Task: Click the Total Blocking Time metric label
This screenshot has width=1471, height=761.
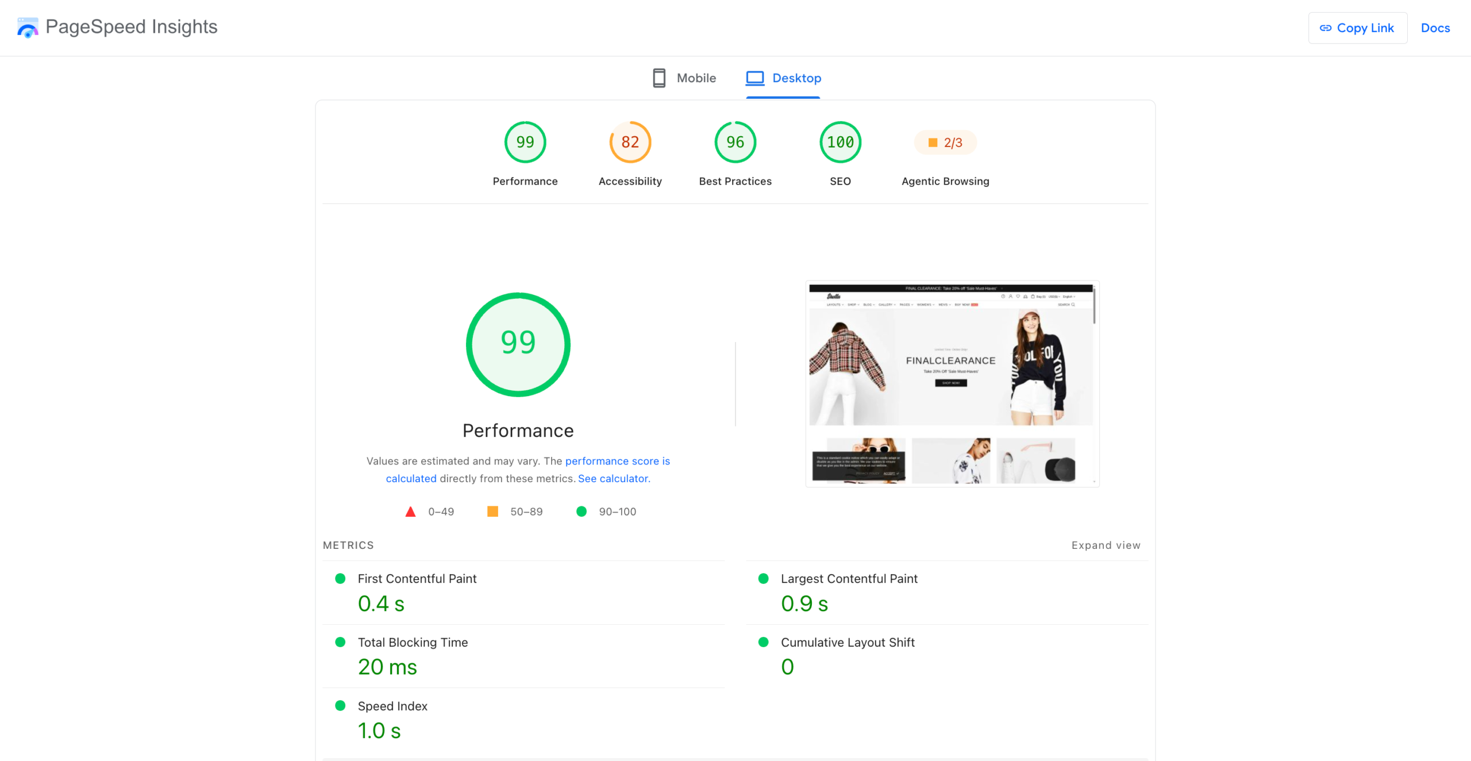Action: click(413, 642)
